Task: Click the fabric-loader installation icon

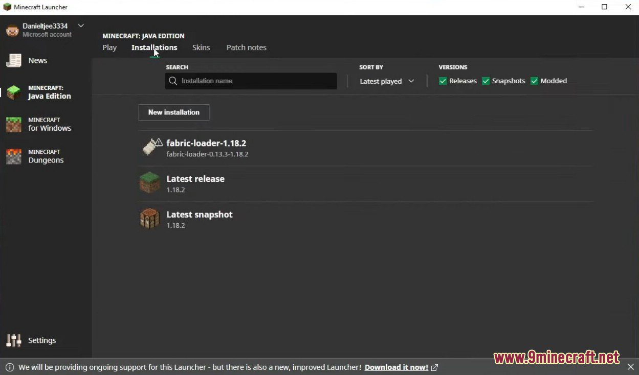Action: [151, 147]
